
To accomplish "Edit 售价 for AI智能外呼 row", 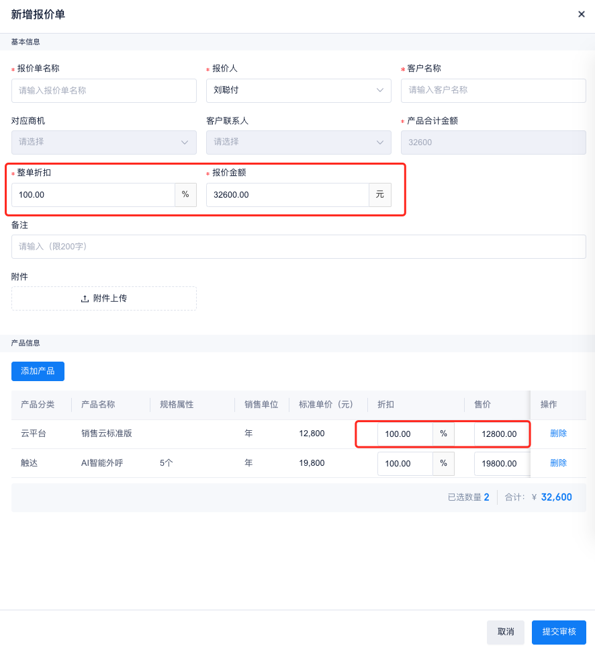I will 501,464.
